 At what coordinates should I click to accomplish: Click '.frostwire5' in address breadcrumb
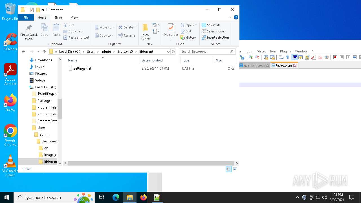pyautogui.click(x=125, y=52)
